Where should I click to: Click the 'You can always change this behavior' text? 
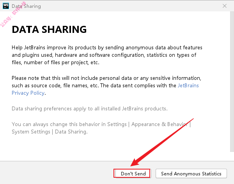(101, 128)
